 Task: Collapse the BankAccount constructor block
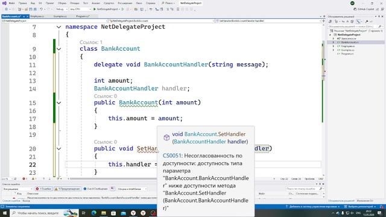click(59, 102)
